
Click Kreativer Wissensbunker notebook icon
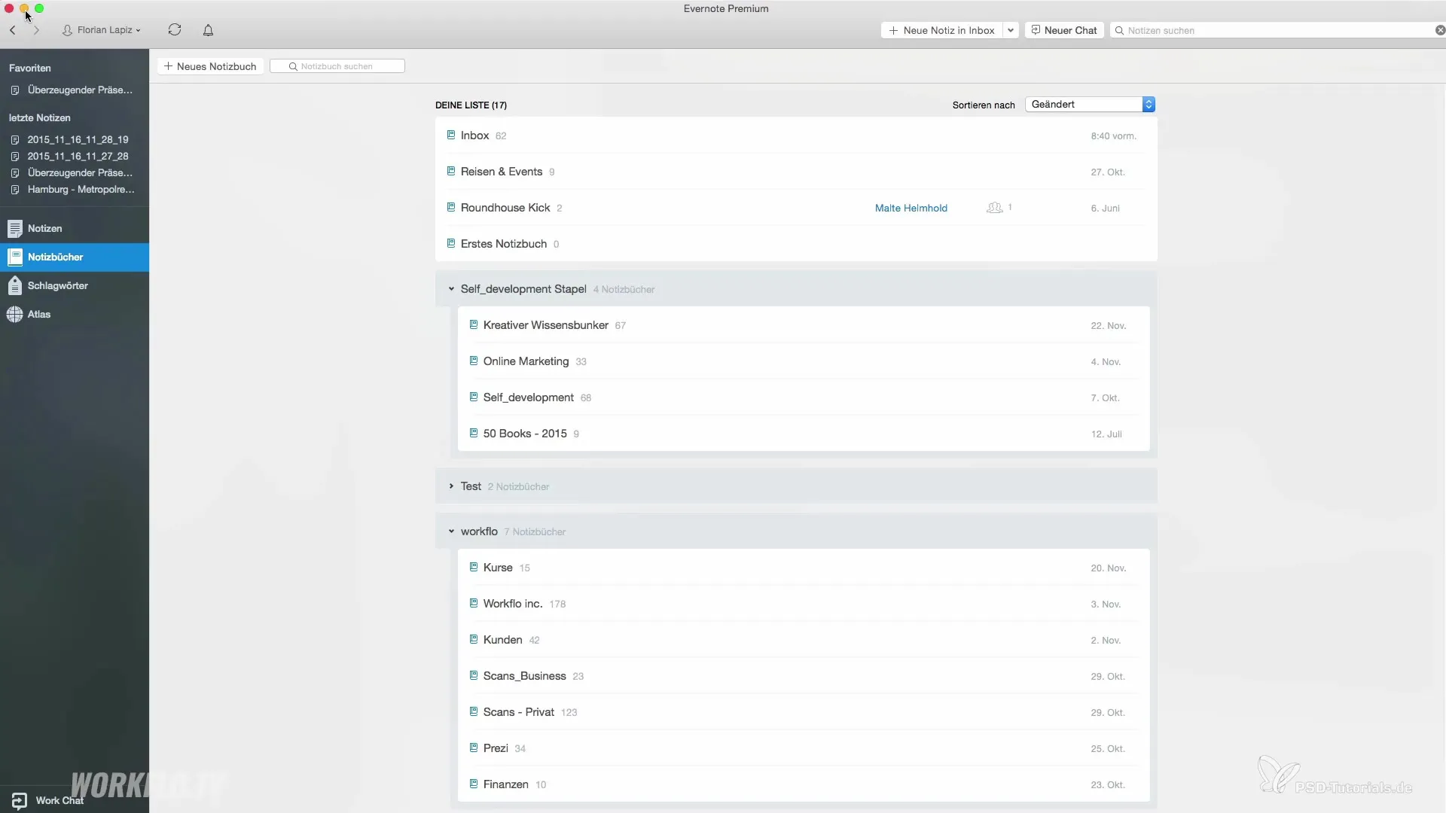point(474,324)
